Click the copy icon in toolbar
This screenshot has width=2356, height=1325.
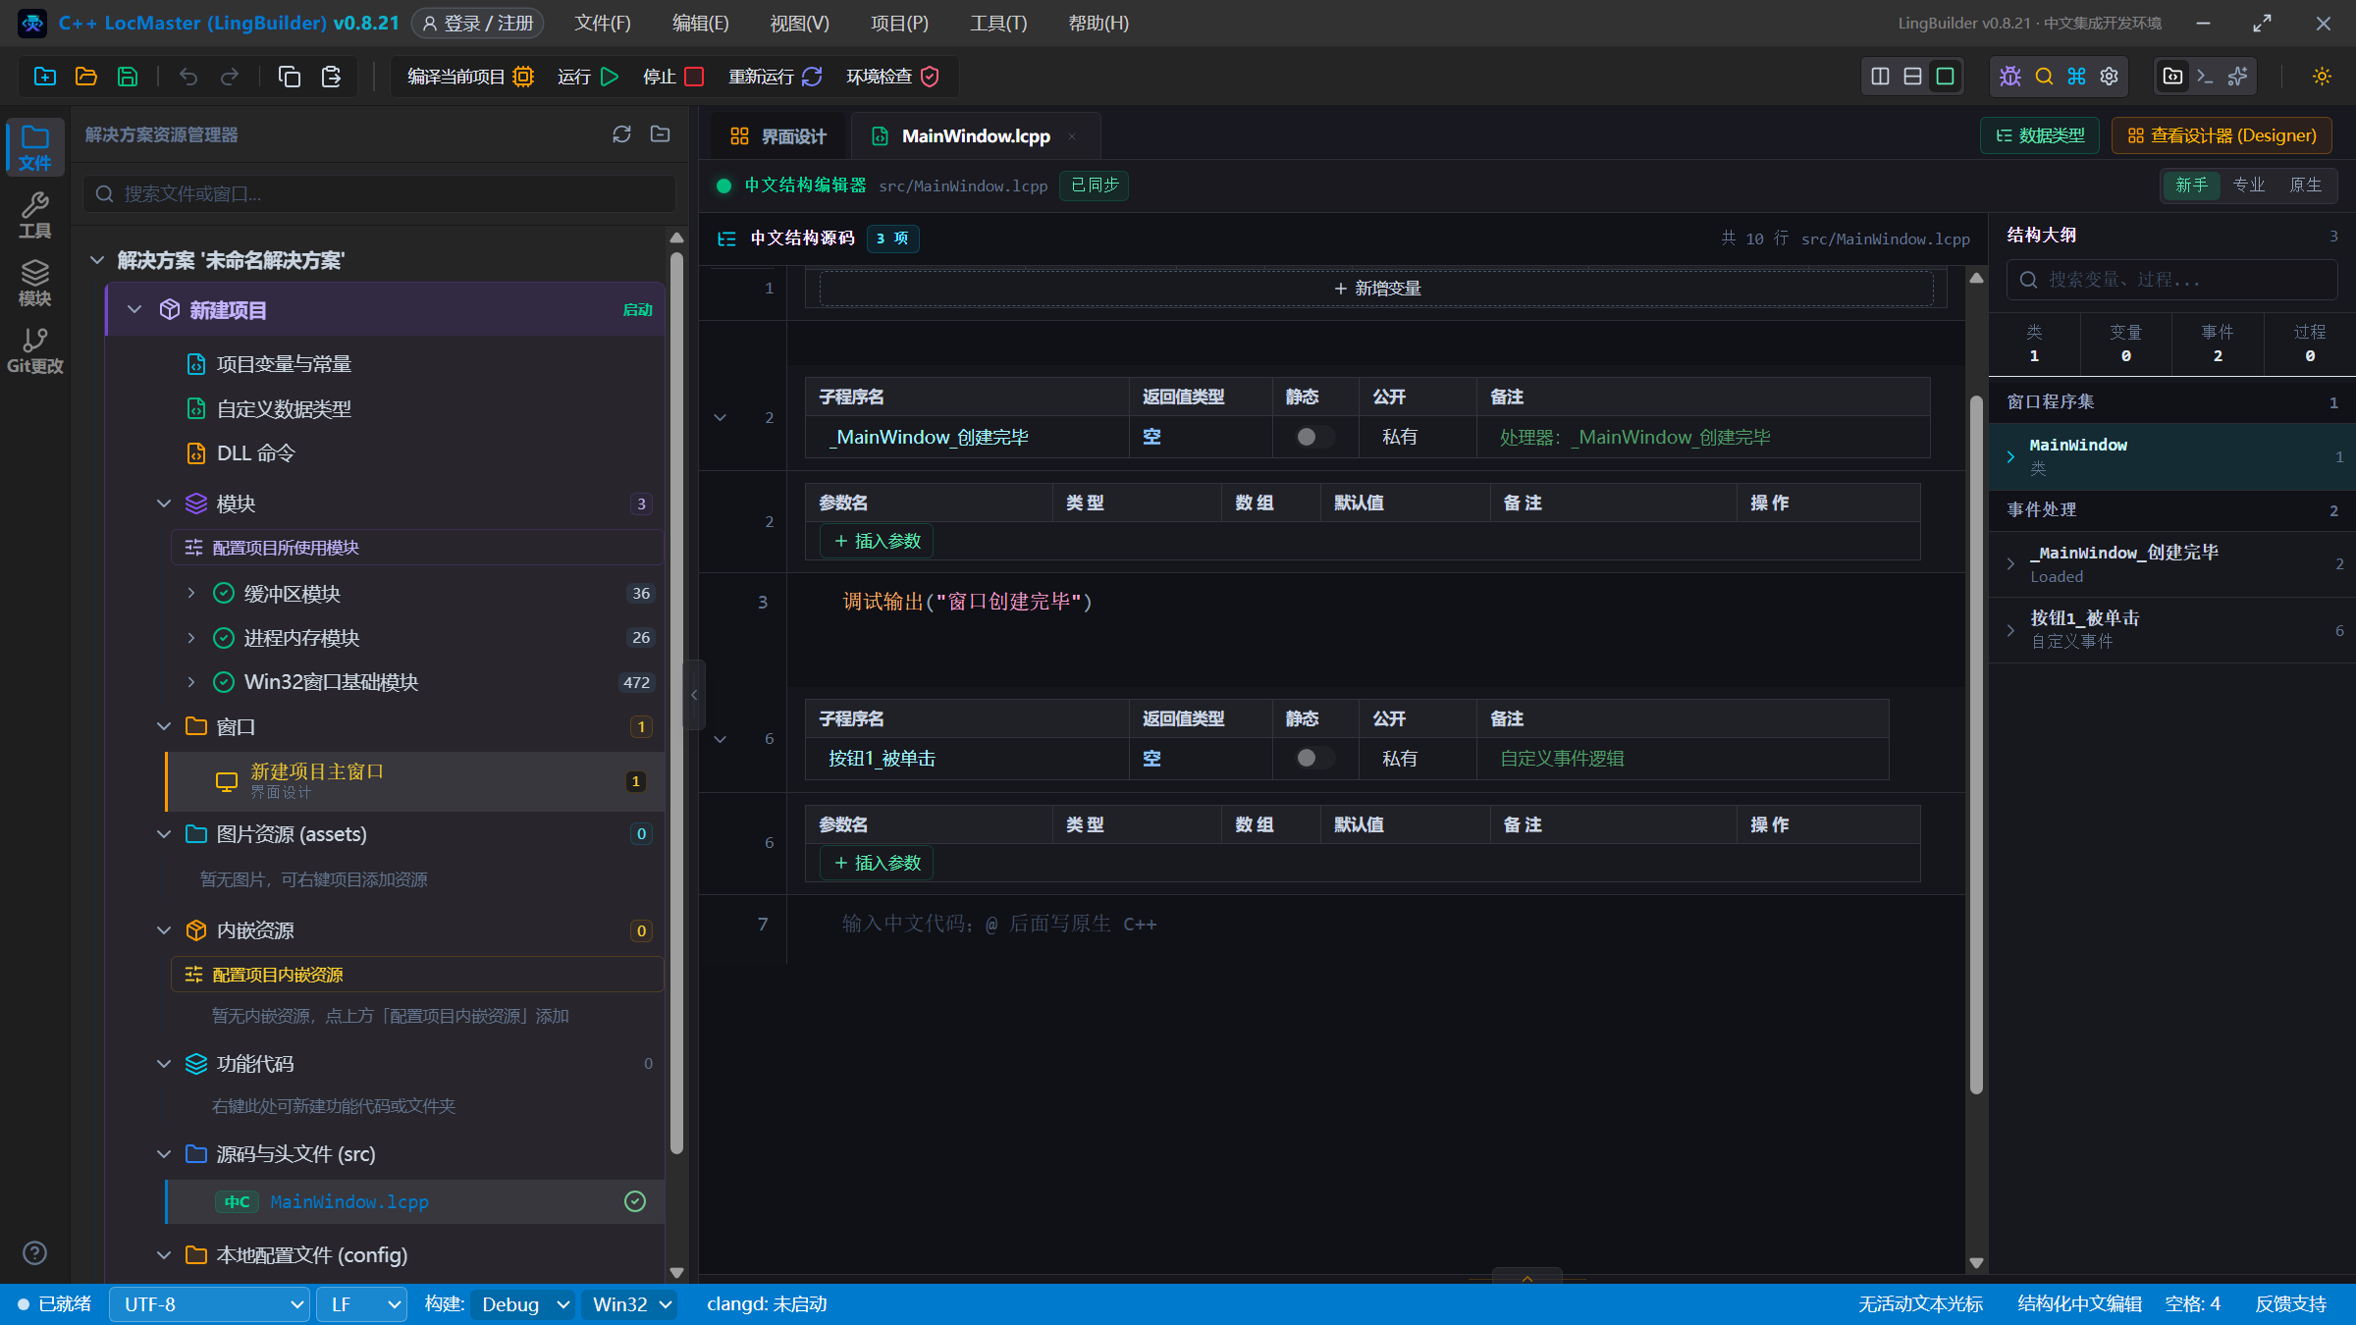point(290,77)
